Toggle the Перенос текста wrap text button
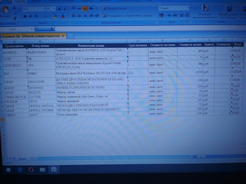246x184 pixels. 114,8
